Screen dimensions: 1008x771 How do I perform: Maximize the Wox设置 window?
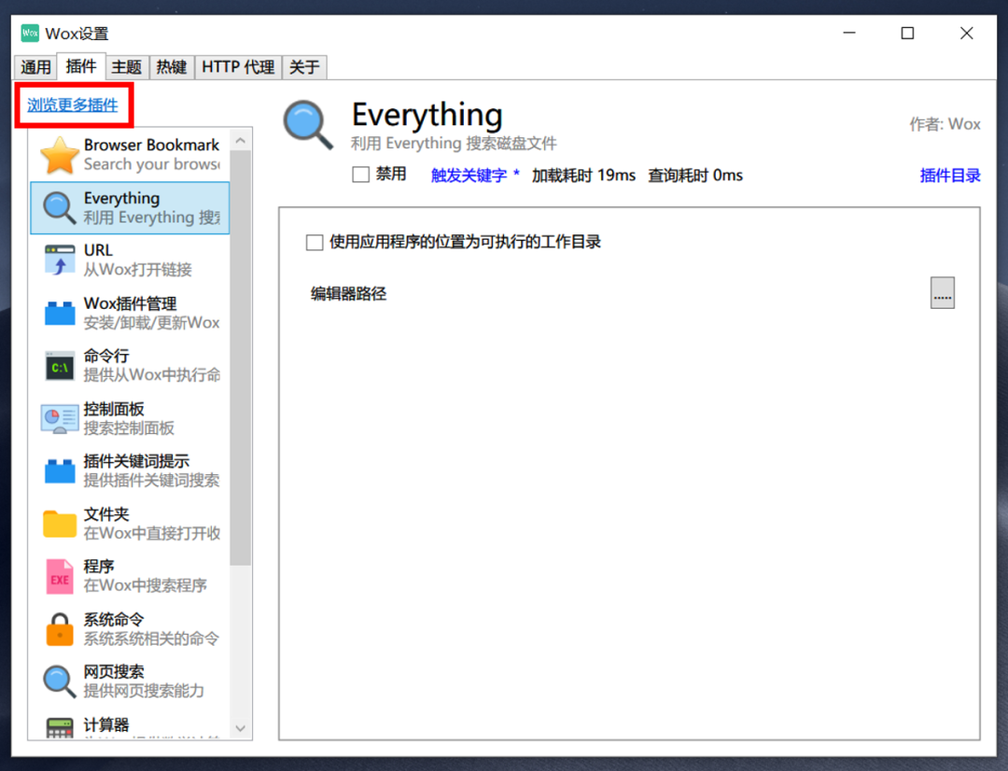pyautogui.click(x=907, y=33)
